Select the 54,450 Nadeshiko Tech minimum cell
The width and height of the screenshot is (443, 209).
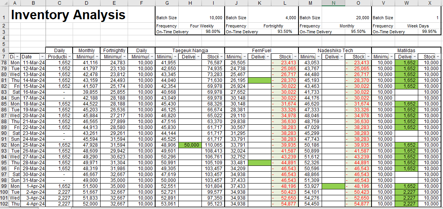(310, 204)
